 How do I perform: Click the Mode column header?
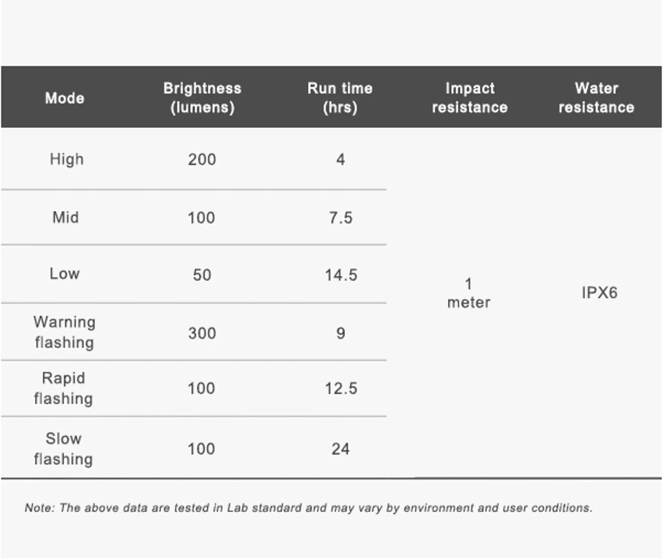tap(65, 98)
